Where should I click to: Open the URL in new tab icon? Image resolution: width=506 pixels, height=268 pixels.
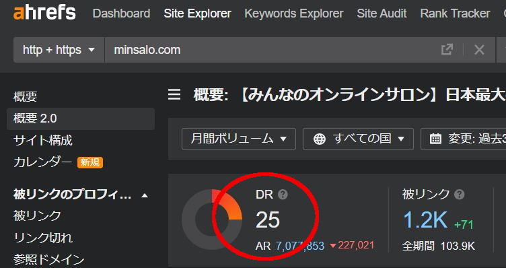tap(447, 50)
